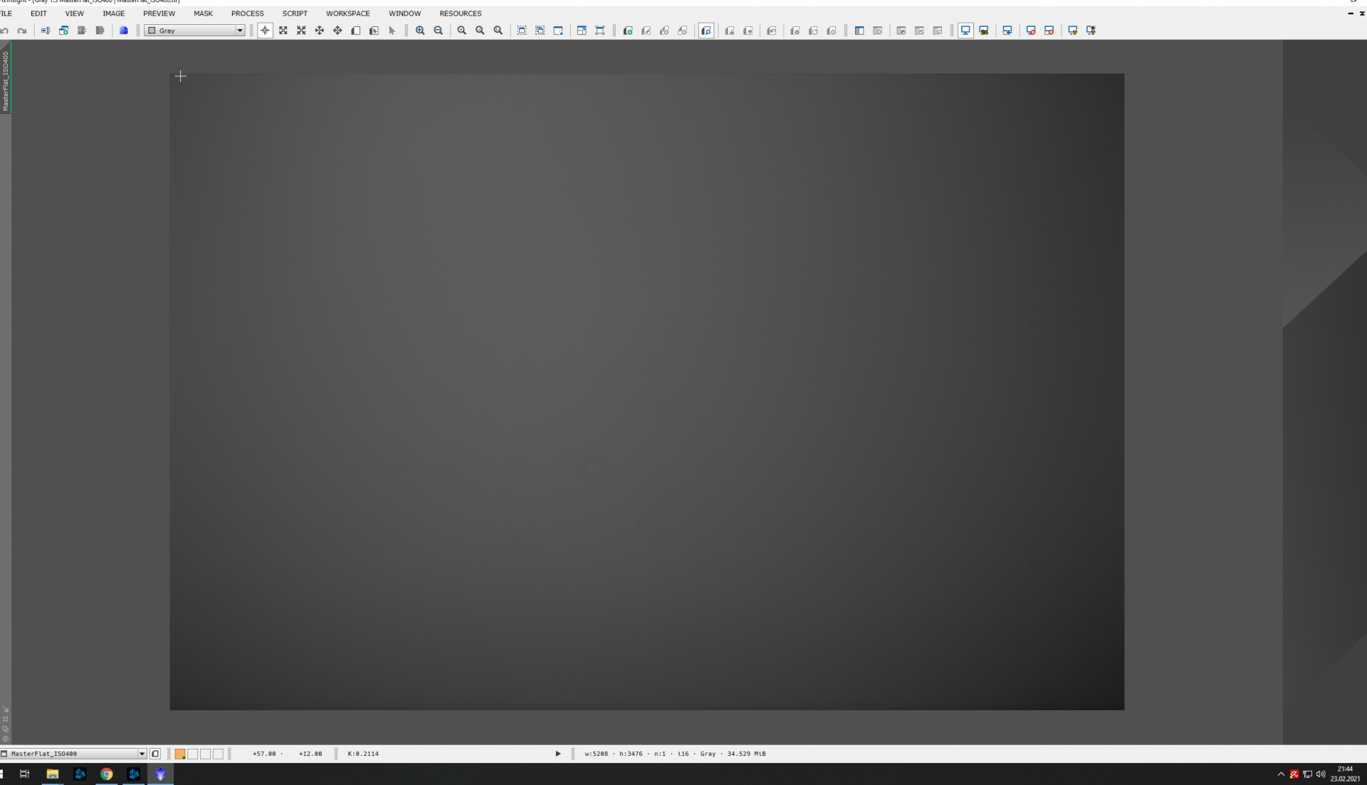Click the square icon beside the view selector
1367x785 pixels.
(155, 754)
